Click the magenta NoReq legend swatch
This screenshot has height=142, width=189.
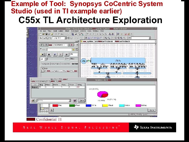pyautogui.click(x=138, y=105)
